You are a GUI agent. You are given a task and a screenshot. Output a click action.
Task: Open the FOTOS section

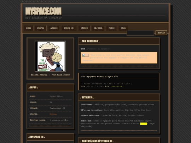point(111,28)
